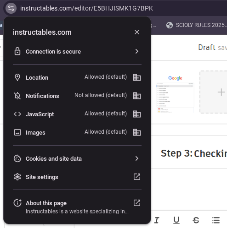Screen dimensions: 227x228
Task: Click the Instructables is a website description text
Action: (x=77, y=212)
